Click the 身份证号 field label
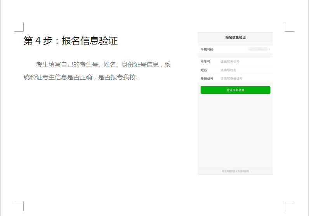 207,79
